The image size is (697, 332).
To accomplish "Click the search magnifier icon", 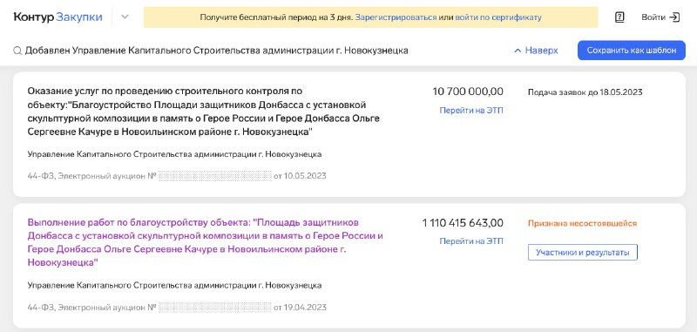I will click(17, 51).
